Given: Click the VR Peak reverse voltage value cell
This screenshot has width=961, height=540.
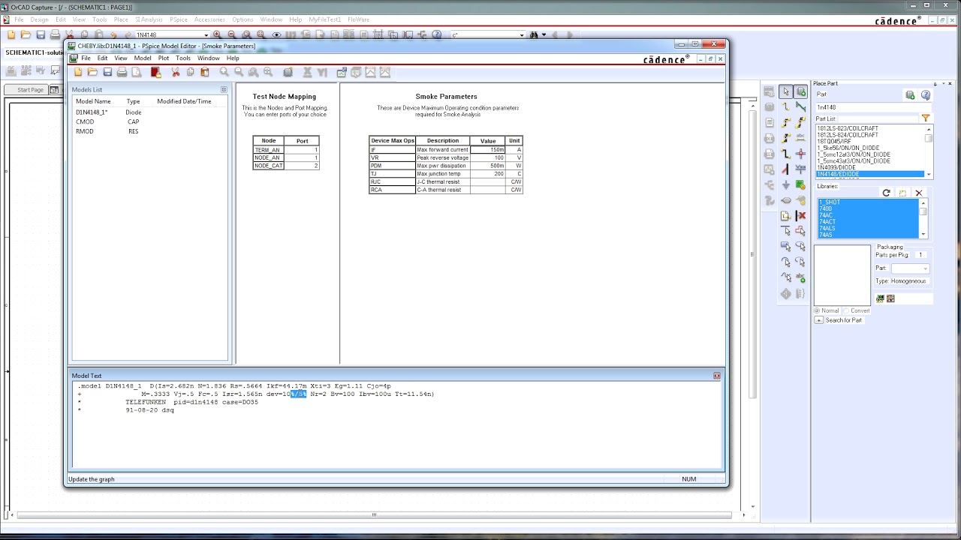Looking at the screenshot, I should coord(488,157).
